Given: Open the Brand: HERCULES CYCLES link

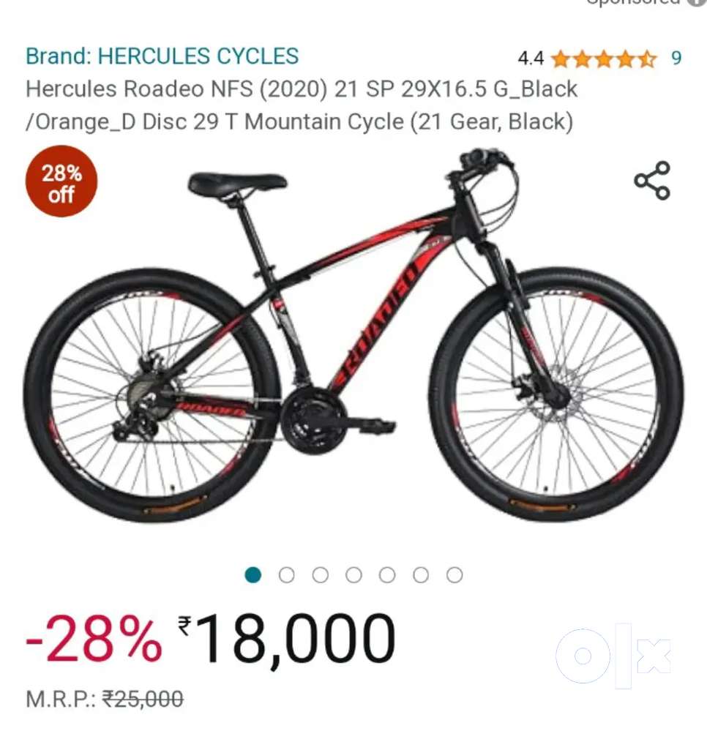Looking at the screenshot, I should [x=162, y=56].
